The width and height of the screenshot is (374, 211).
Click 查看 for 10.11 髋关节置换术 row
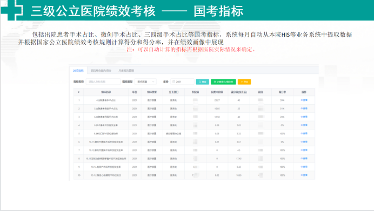coord(304,142)
